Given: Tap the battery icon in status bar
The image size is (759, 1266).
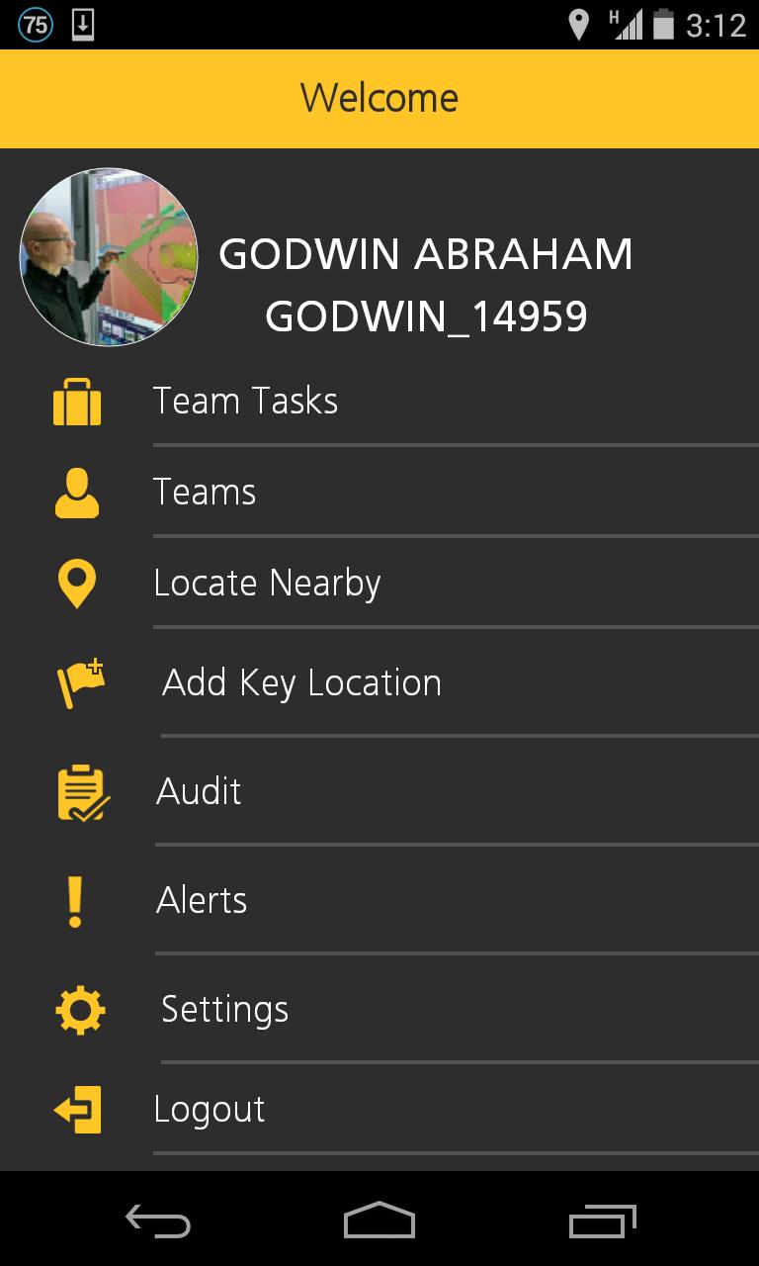Looking at the screenshot, I should 664,25.
